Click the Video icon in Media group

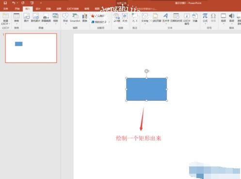pos(224,16)
